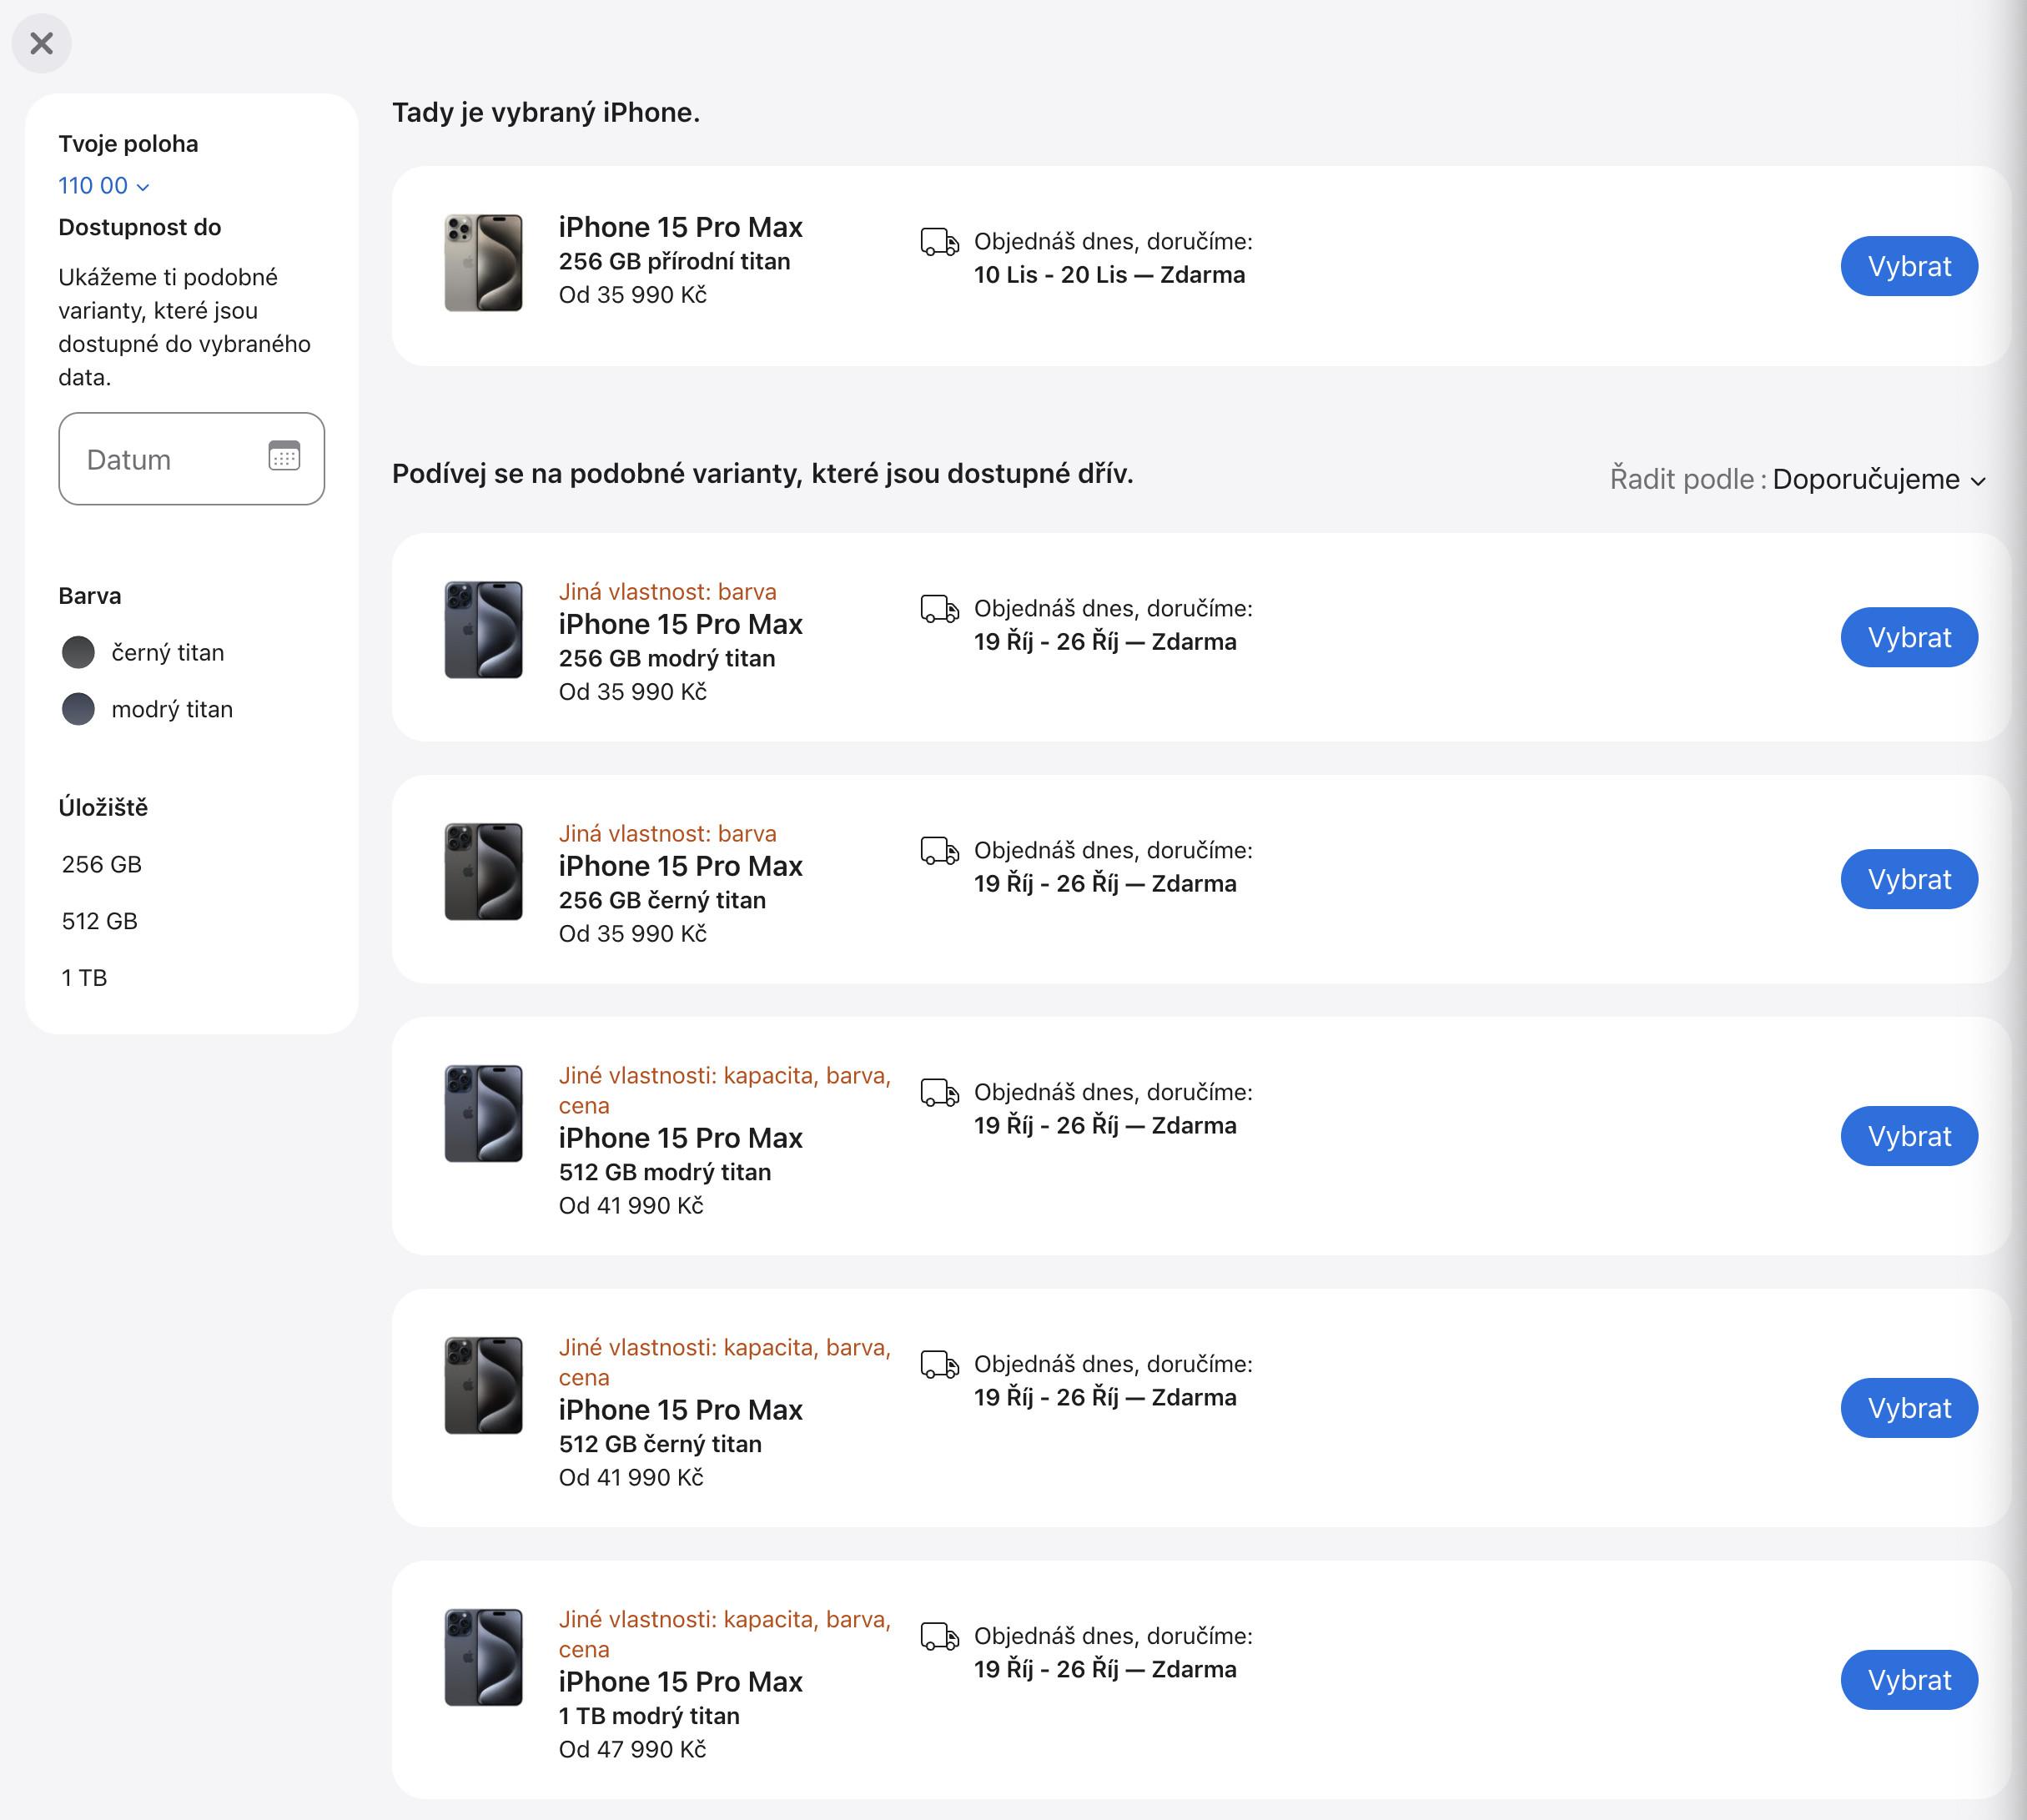Click delivery truck icon for 256 GB modrý titan
This screenshot has height=1820, width=2027.
[x=939, y=609]
